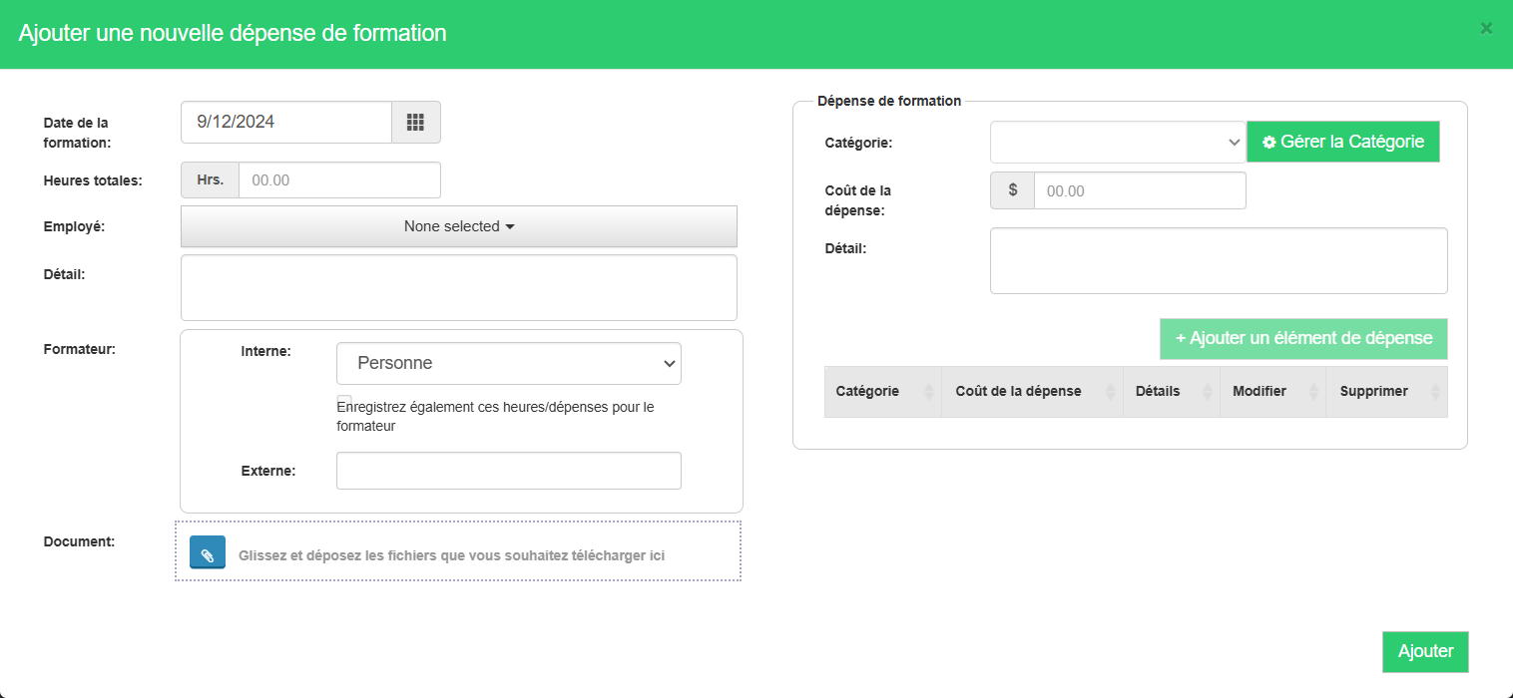Viewport: 1513px width, 698px height.
Task: Click sort arrows on Catégorie column
Action: (929, 392)
